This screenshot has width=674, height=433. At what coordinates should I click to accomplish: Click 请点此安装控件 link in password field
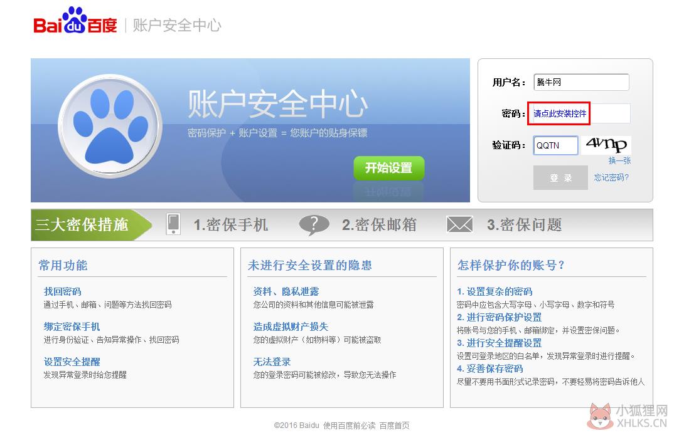560,113
